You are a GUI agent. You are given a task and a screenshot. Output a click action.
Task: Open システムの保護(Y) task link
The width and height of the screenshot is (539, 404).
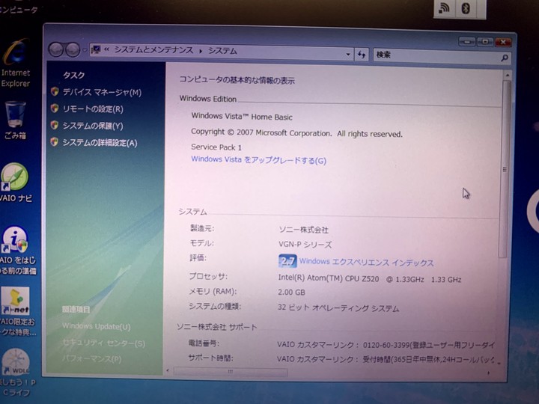93,126
